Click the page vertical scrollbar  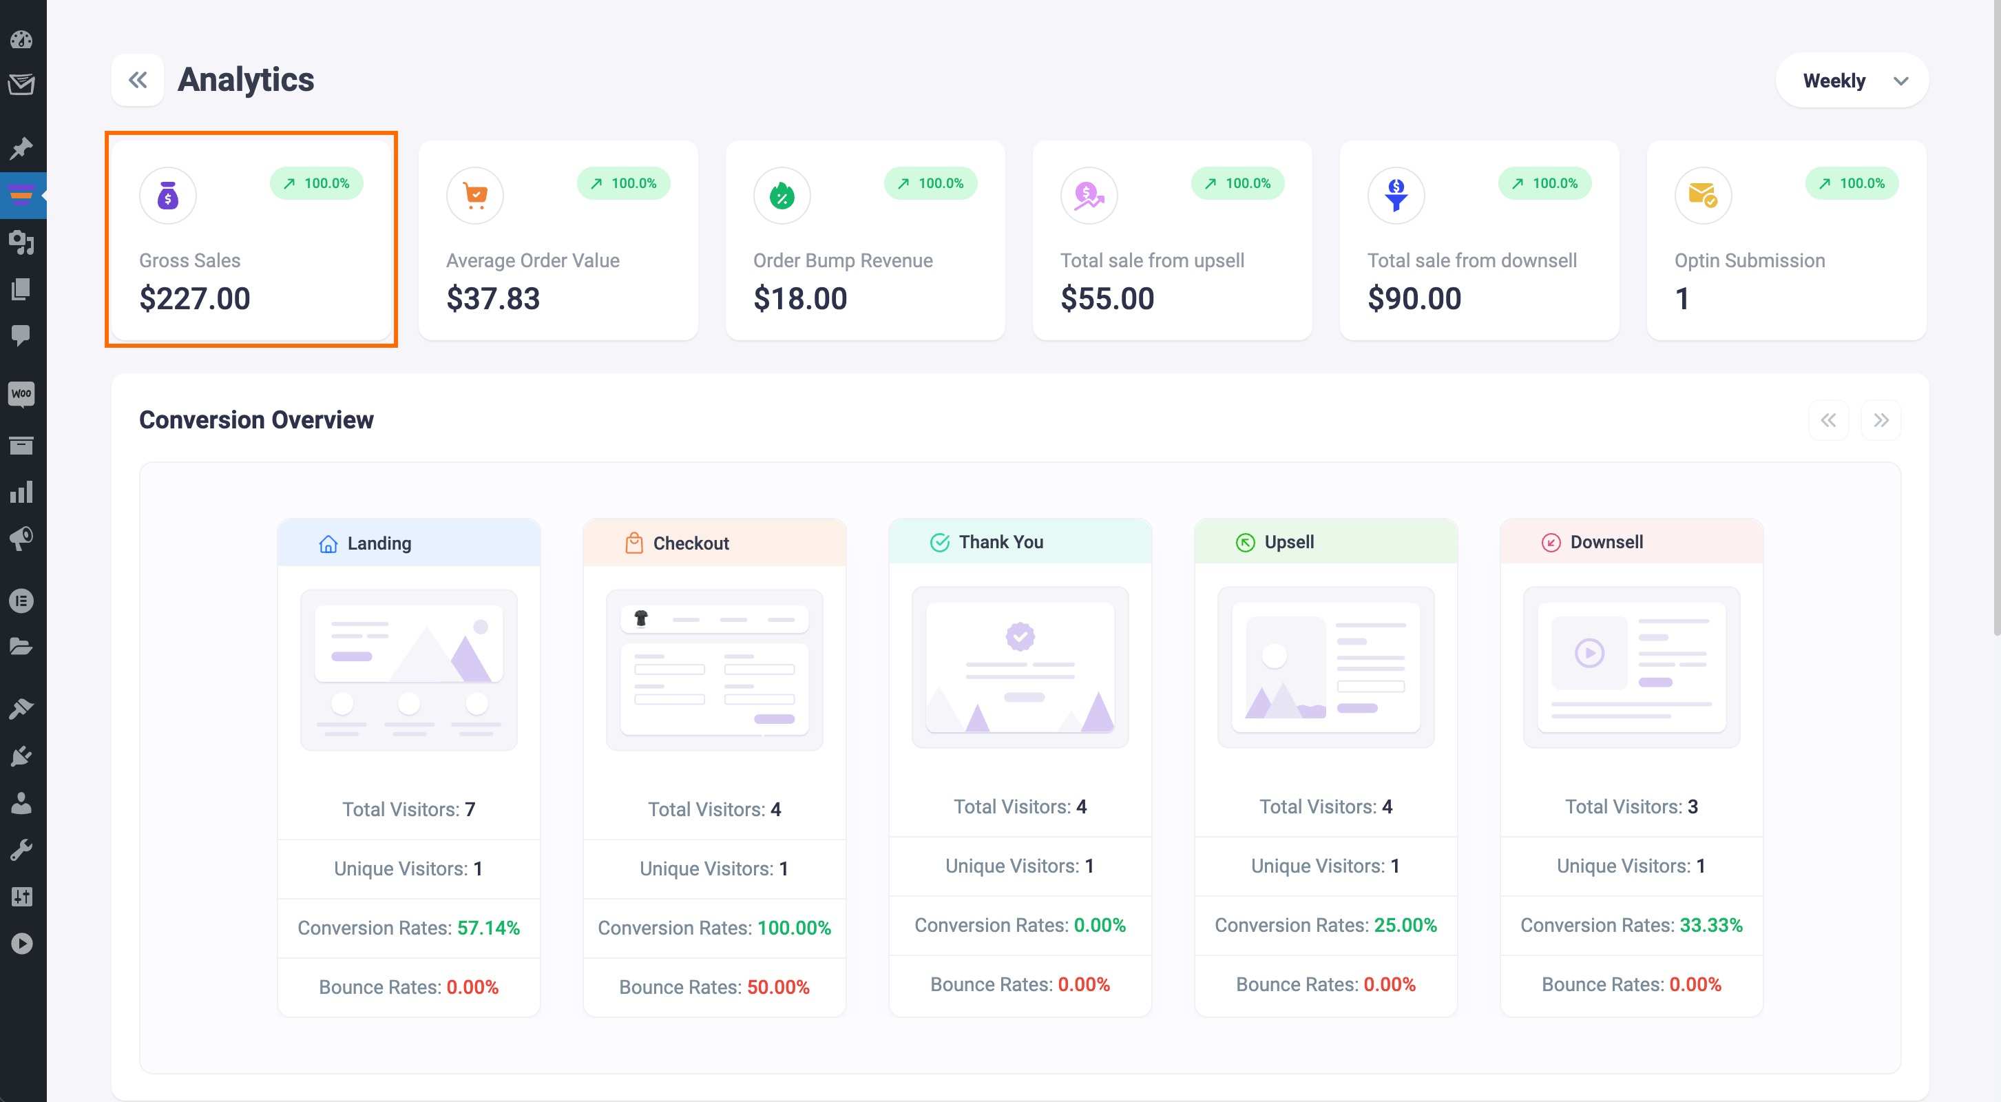click(1996, 319)
